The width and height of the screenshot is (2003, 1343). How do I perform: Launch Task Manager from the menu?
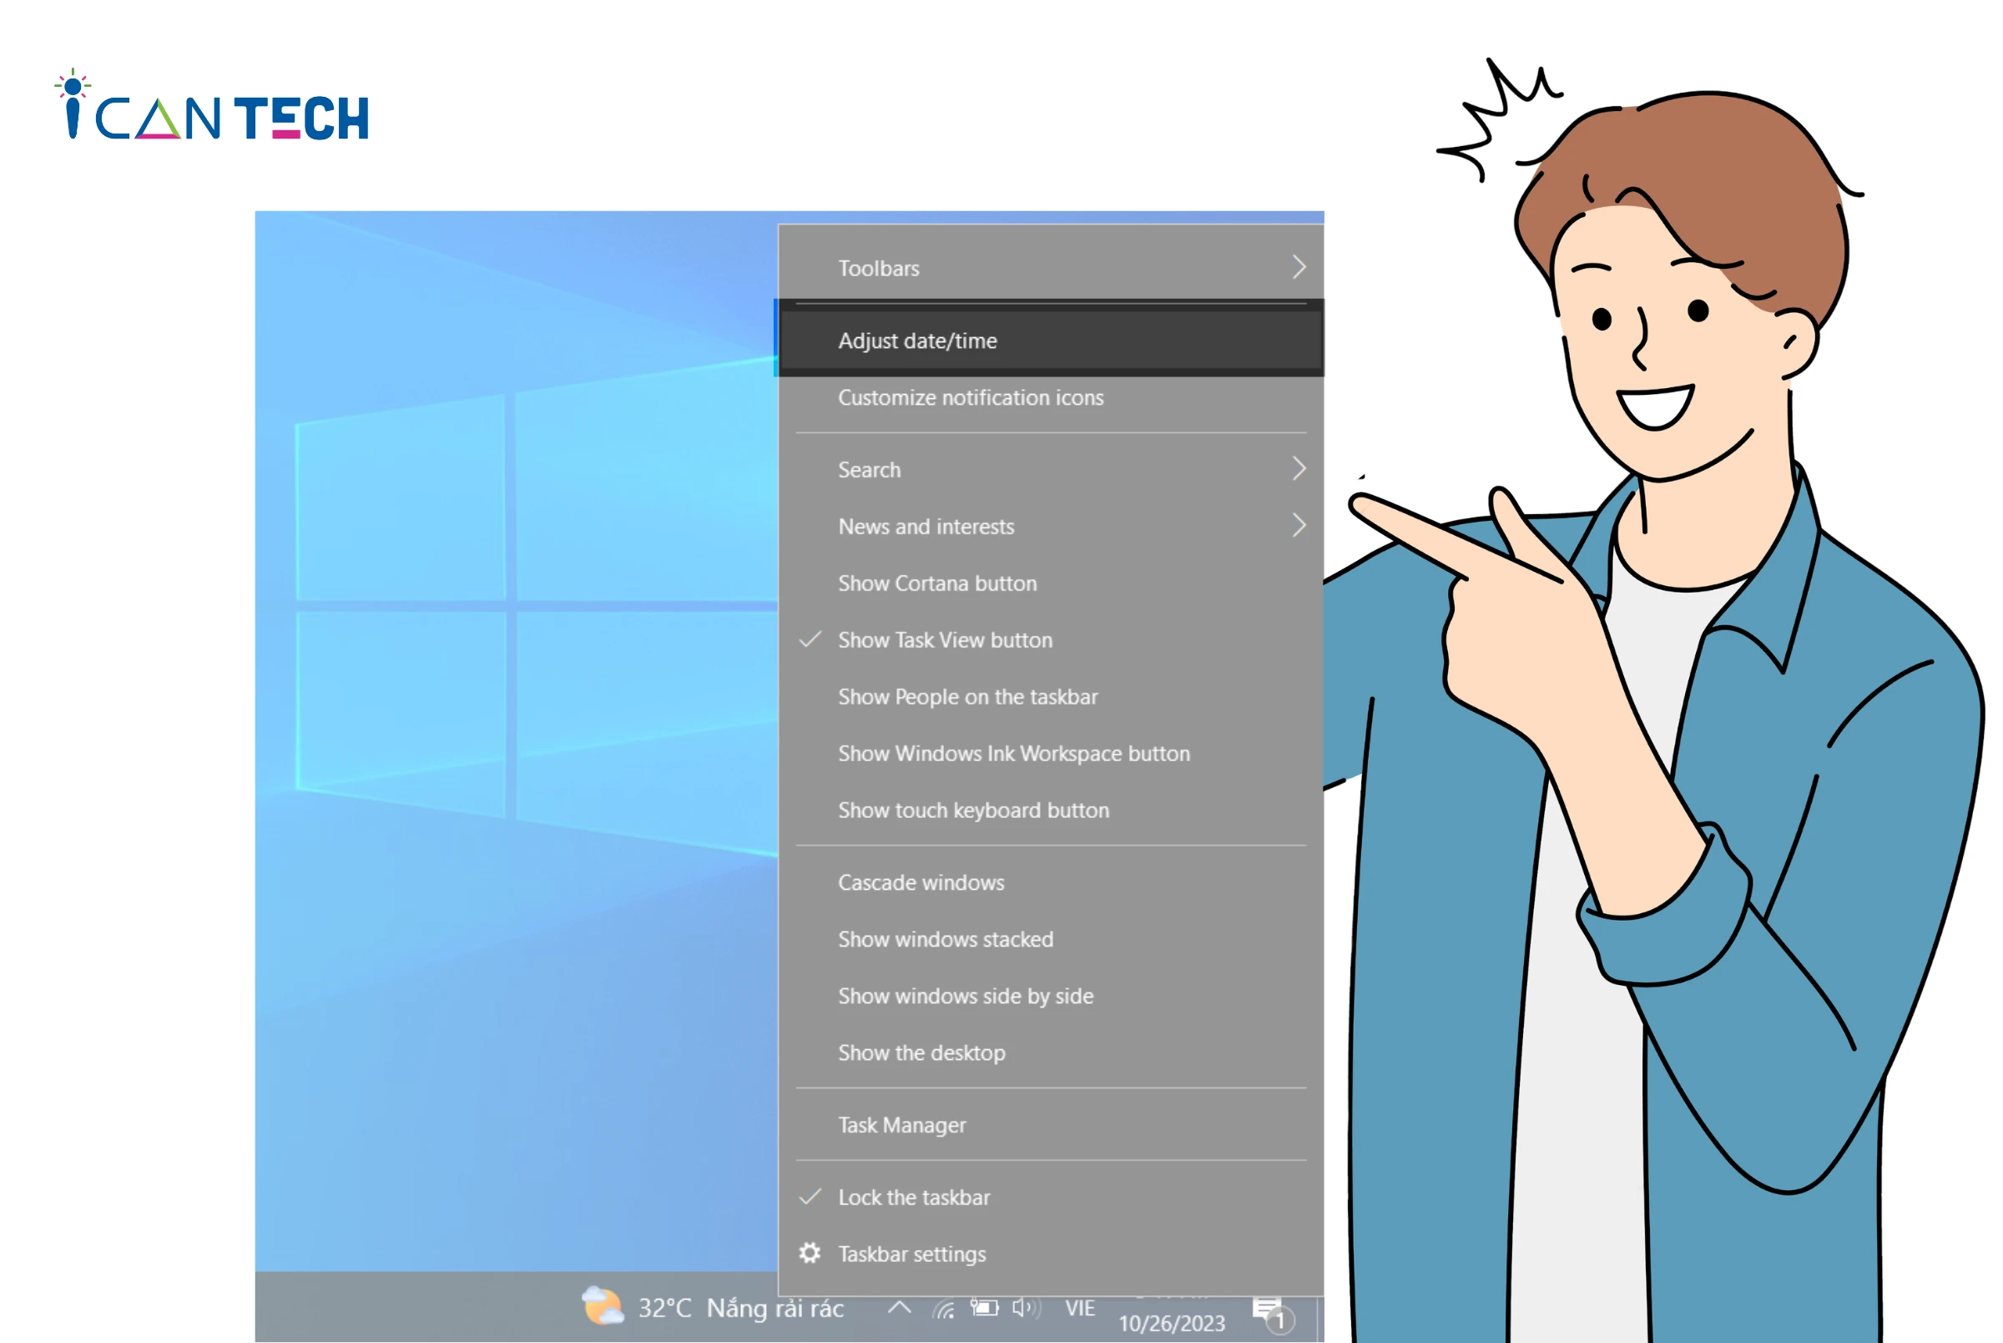(1051, 1124)
